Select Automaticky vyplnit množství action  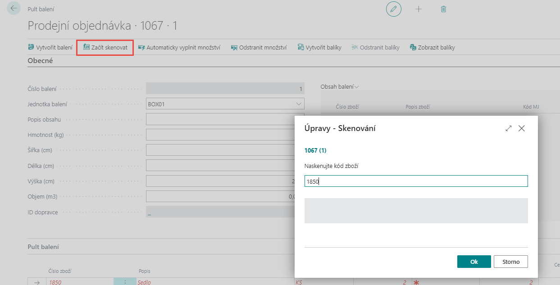click(179, 47)
